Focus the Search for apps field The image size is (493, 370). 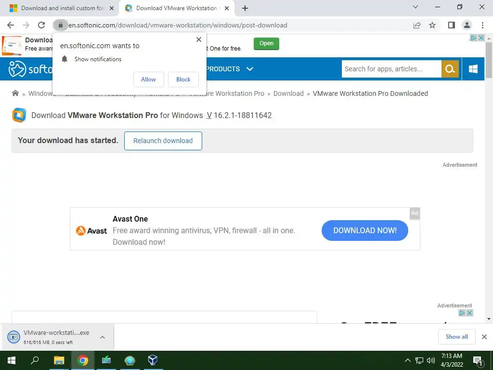coord(391,69)
